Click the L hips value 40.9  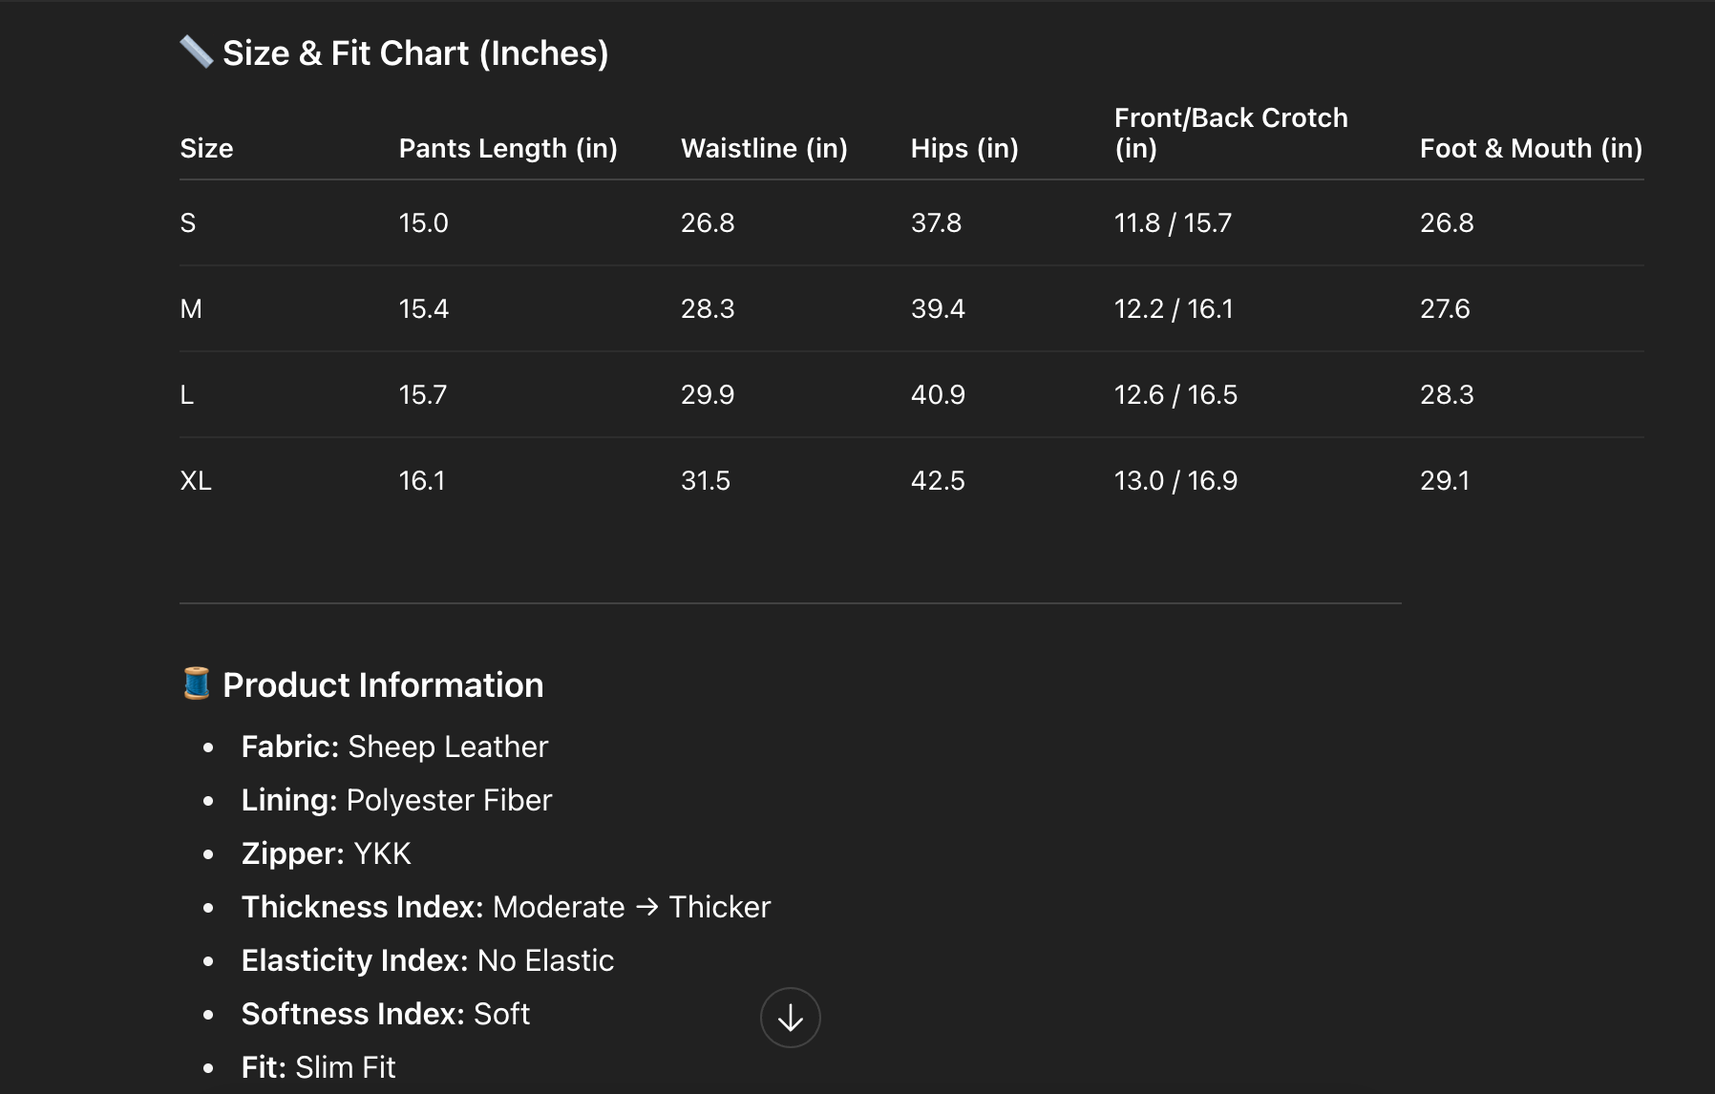point(938,395)
